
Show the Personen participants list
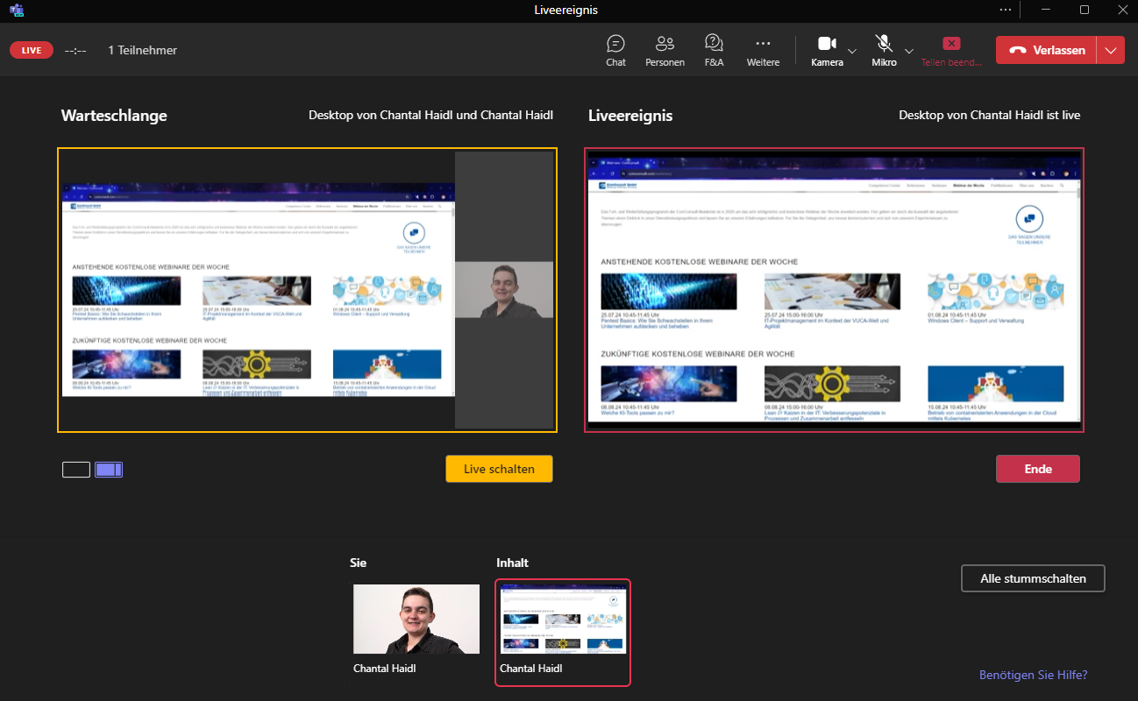coord(665,50)
